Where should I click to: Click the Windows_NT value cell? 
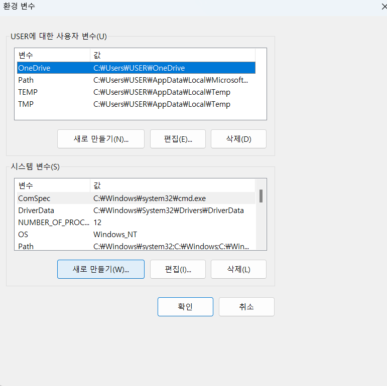click(x=115, y=235)
